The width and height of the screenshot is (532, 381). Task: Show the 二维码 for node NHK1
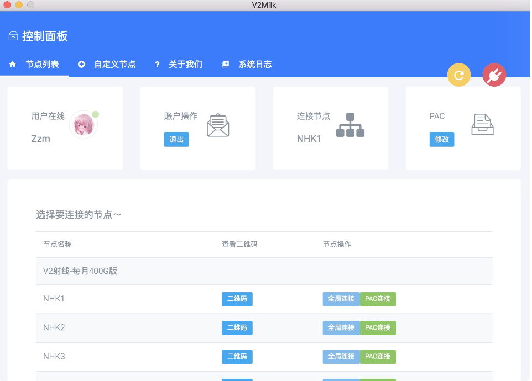pyautogui.click(x=237, y=299)
